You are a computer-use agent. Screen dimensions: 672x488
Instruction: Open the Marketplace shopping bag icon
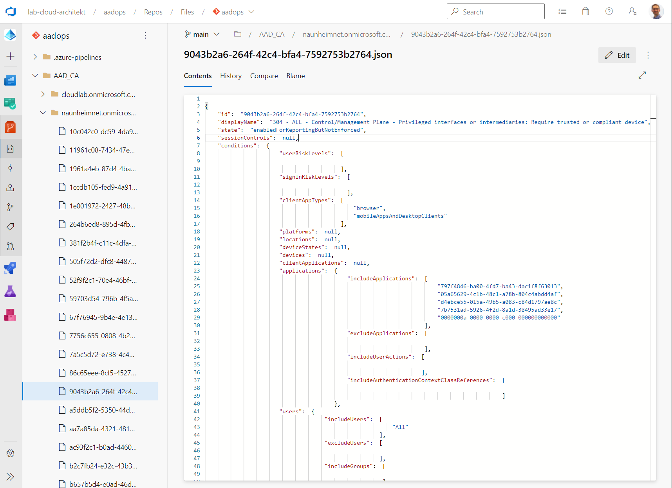(x=585, y=12)
